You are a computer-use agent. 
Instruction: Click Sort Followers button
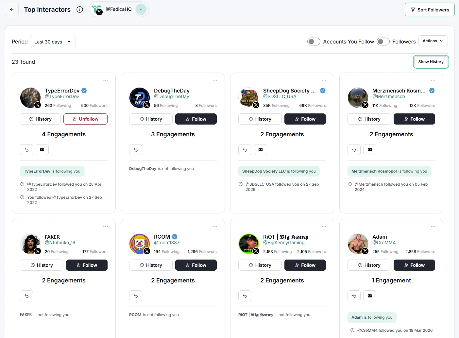coord(430,9)
